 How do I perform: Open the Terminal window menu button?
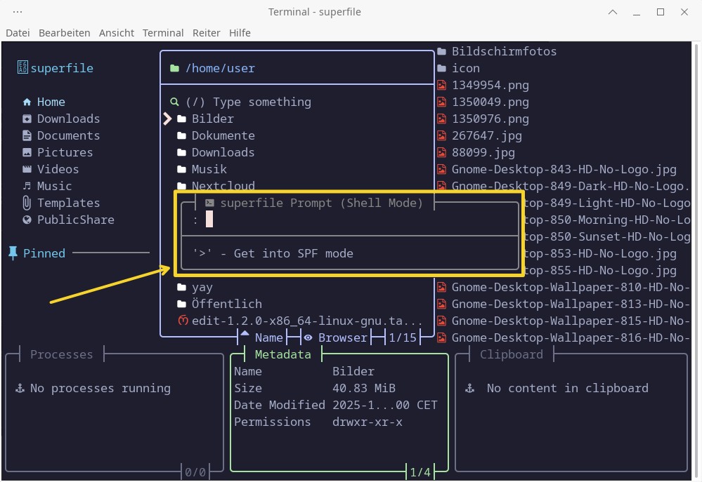click(18, 12)
